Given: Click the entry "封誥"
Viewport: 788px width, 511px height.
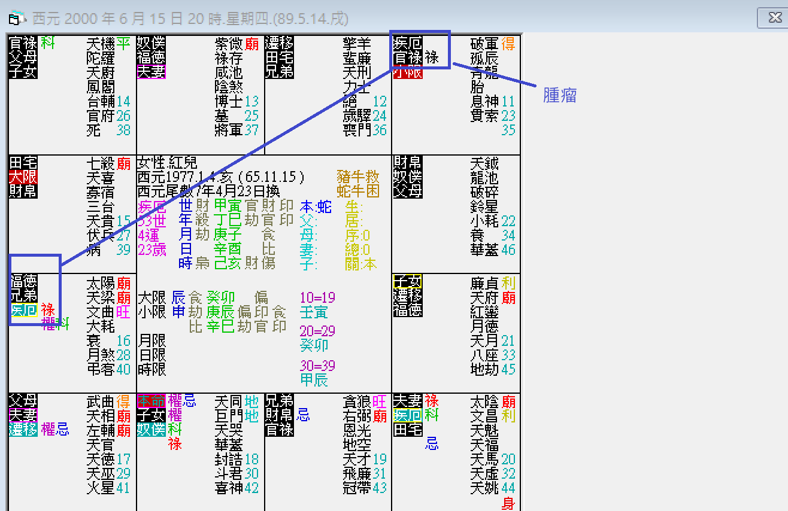Looking at the screenshot, I should tap(229, 459).
